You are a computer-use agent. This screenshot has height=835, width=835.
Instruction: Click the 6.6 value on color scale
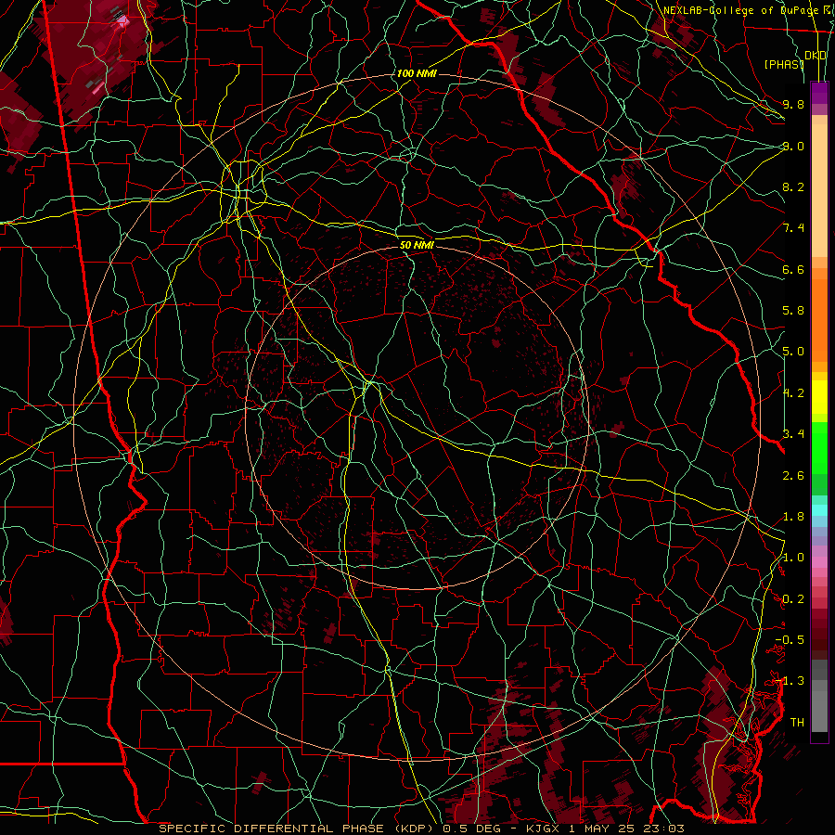tap(793, 269)
